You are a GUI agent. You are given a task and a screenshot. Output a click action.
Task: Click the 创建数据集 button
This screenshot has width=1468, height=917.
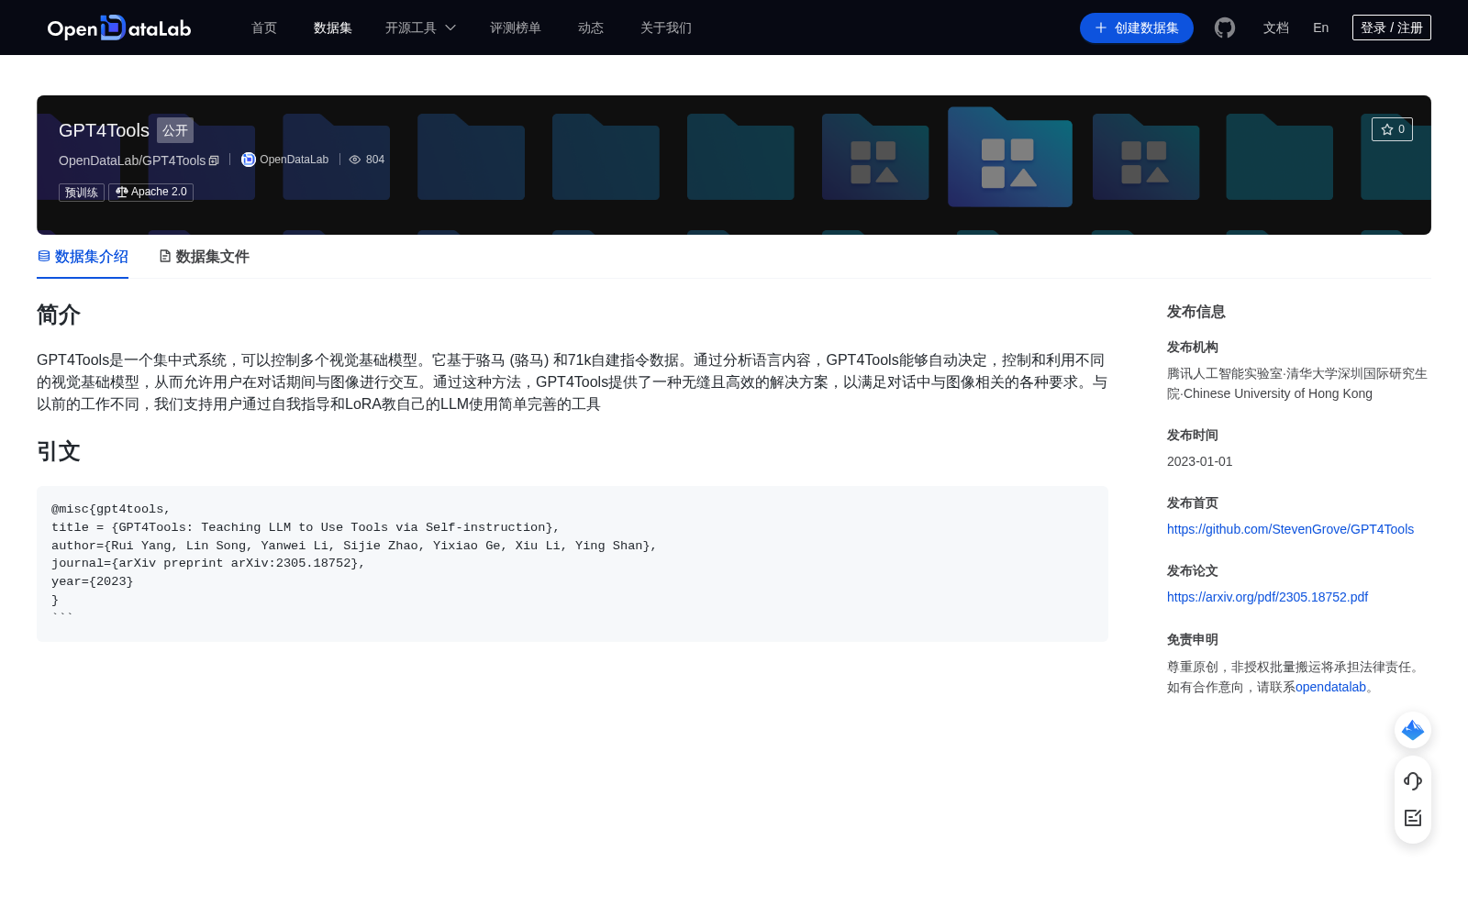(1137, 28)
